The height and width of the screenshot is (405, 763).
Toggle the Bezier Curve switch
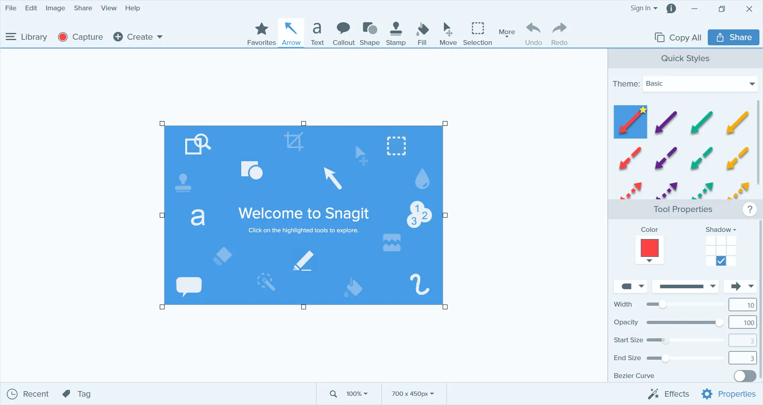pyautogui.click(x=745, y=376)
